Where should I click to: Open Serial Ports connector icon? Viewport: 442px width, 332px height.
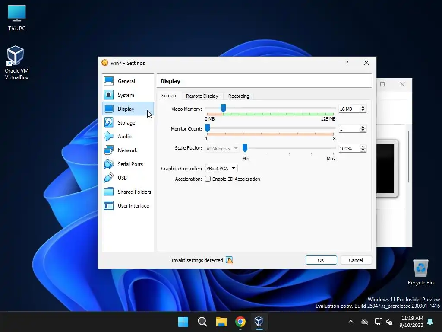coord(108,164)
